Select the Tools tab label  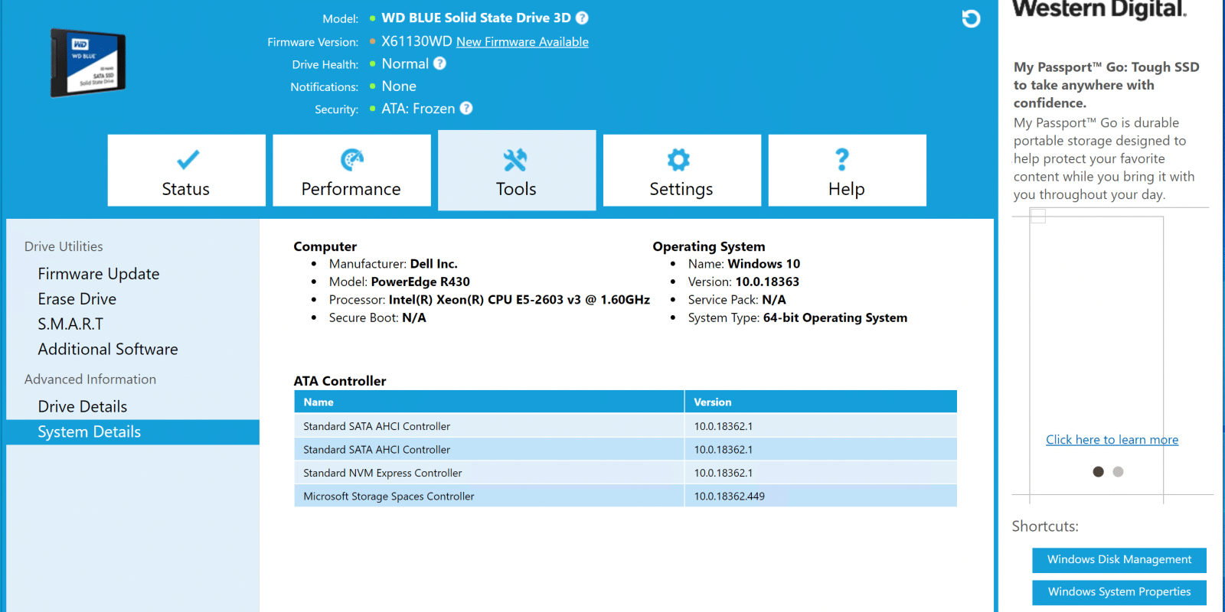tap(516, 189)
